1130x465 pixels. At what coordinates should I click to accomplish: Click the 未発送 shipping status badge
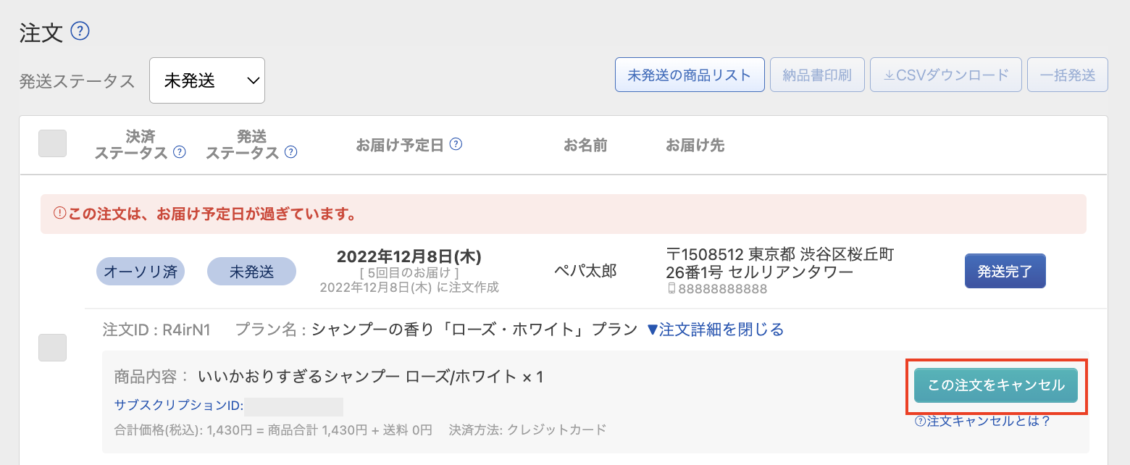[x=252, y=272]
